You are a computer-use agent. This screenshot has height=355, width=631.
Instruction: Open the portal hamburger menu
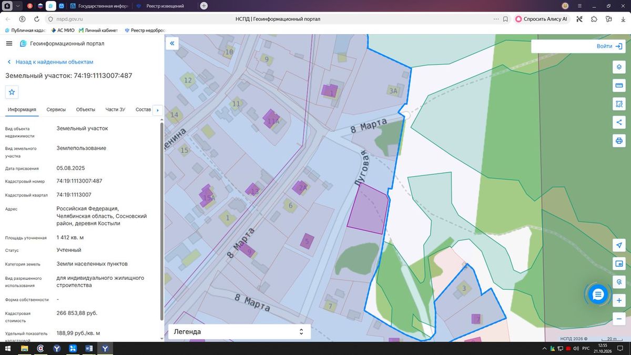9,44
